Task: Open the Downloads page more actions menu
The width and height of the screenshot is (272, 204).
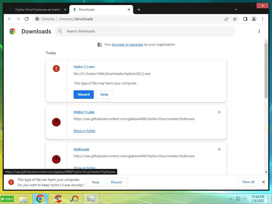Action: click(x=259, y=31)
